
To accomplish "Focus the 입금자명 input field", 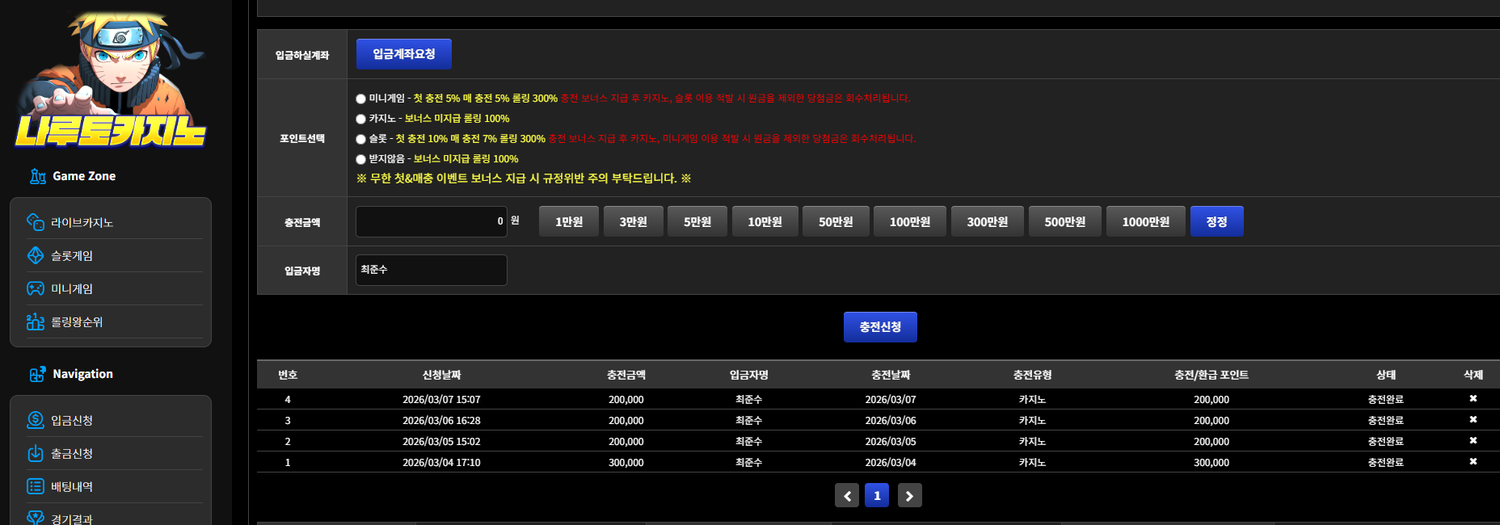I will click(432, 270).
